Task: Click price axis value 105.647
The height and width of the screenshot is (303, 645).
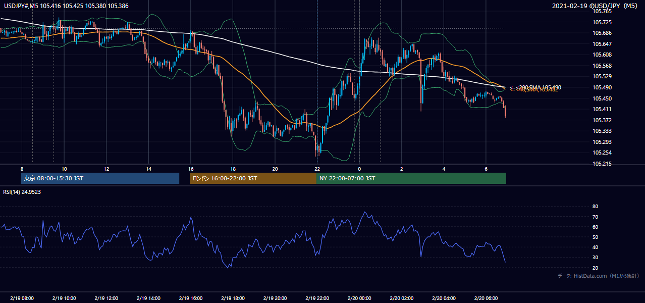Action: (x=603, y=44)
